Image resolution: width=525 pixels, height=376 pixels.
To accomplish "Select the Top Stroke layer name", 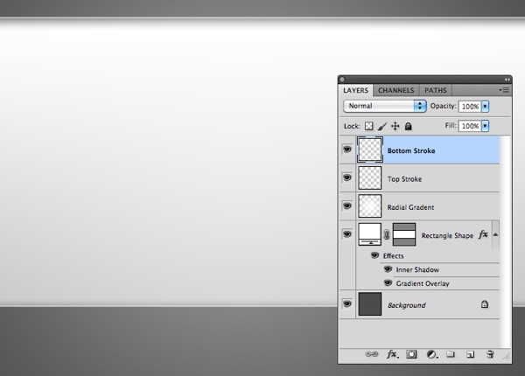I will [x=404, y=179].
